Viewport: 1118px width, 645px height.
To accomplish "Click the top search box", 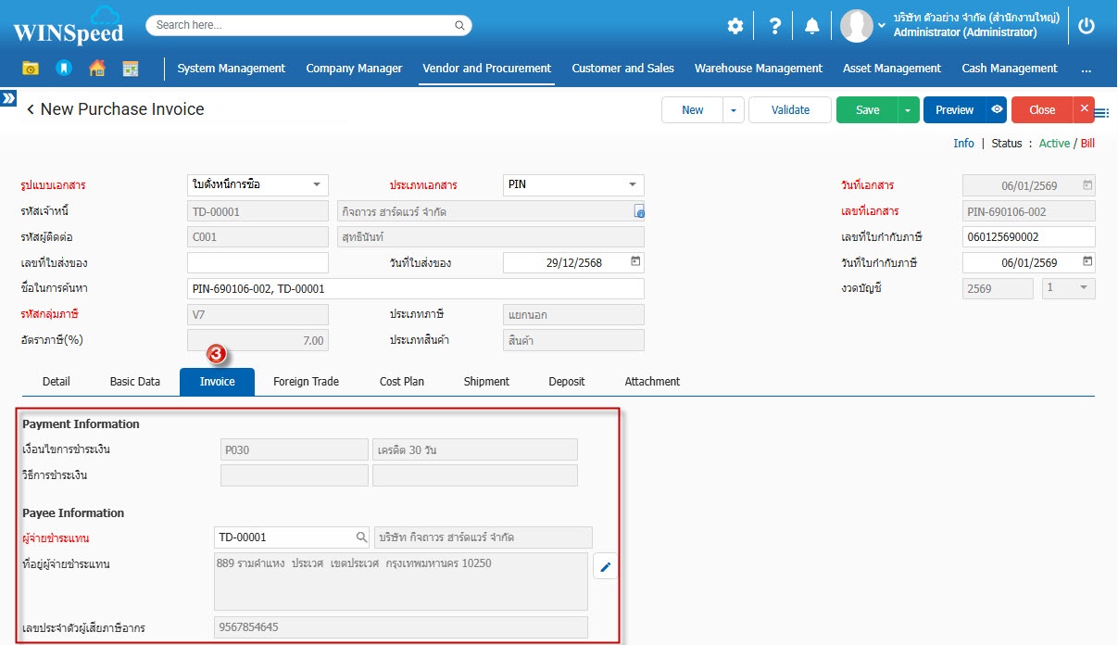I will [308, 25].
